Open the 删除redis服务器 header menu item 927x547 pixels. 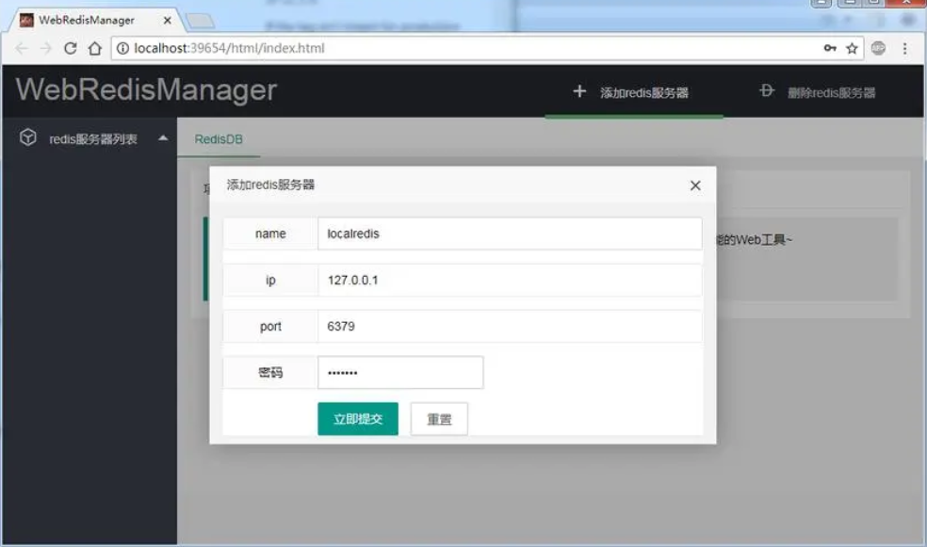(x=817, y=92)
